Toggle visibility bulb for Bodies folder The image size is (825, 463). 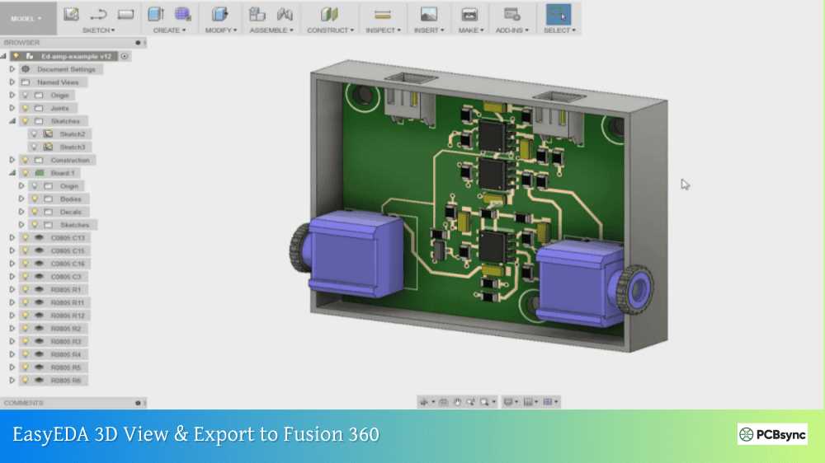(35, 199)
